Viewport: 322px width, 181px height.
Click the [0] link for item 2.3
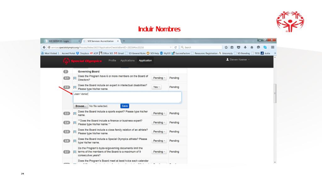tap(75, 113)
